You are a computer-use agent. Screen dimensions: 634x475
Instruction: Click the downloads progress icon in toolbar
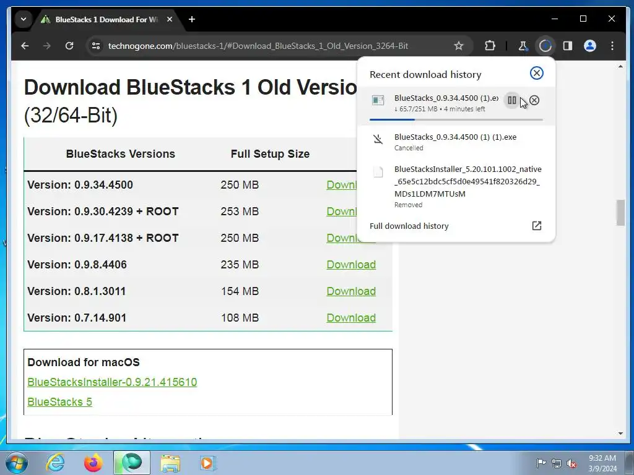point(545,46)
